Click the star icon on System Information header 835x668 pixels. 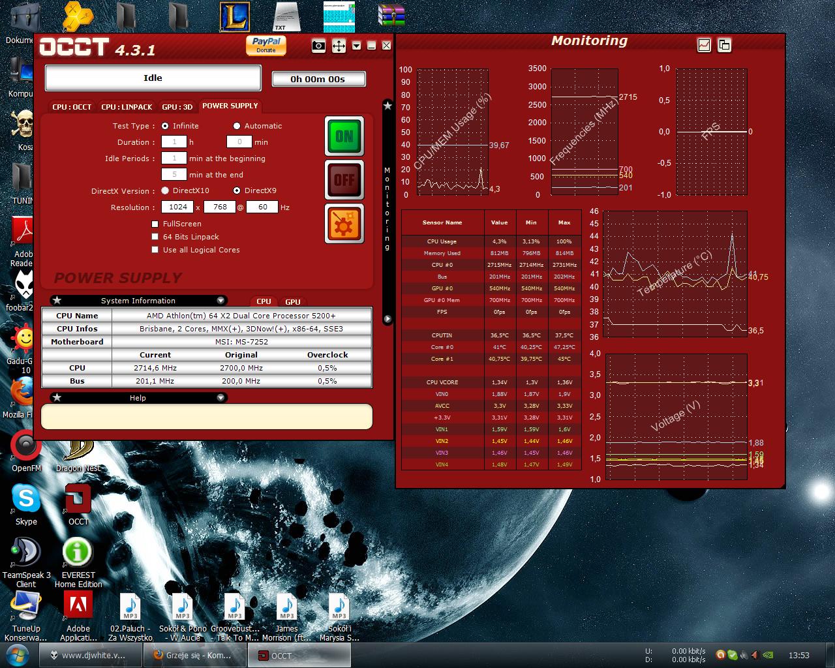coord(57,301)
